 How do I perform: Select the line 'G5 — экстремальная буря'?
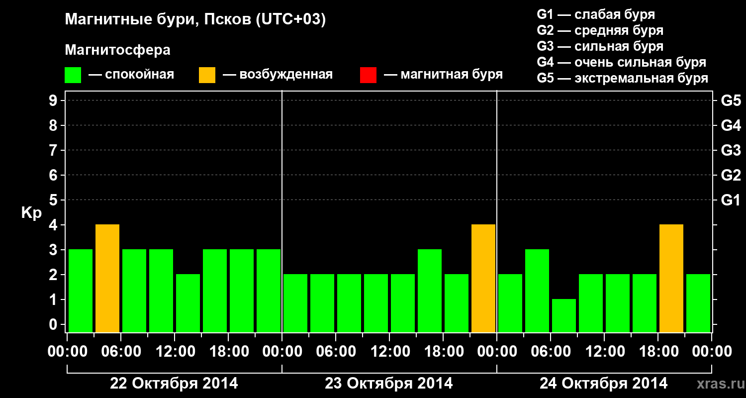623,78
